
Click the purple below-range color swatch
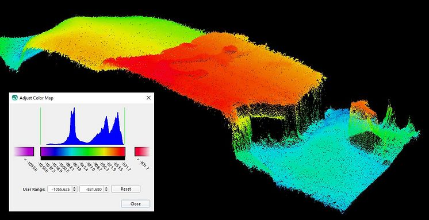tap(24, 152)
